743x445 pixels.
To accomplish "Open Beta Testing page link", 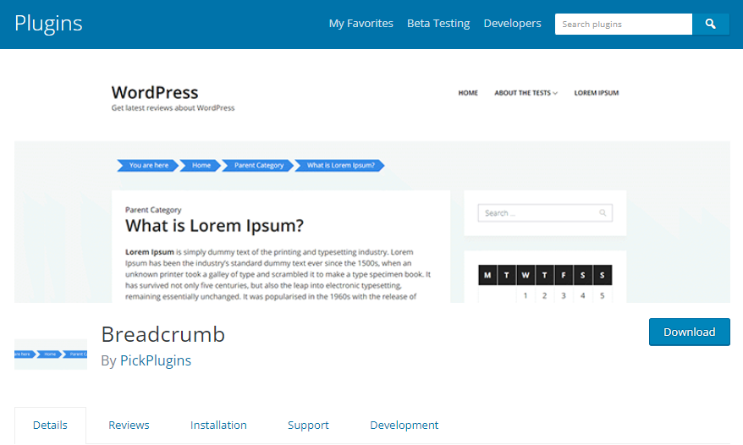I will tap(438, 23).
